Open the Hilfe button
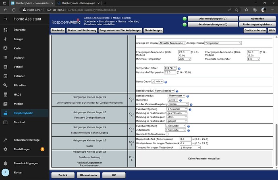The image size is (278, 180). coord(272,31)
